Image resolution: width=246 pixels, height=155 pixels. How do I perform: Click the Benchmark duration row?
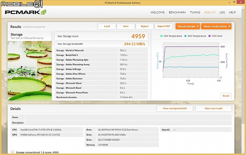pos(101,97)
